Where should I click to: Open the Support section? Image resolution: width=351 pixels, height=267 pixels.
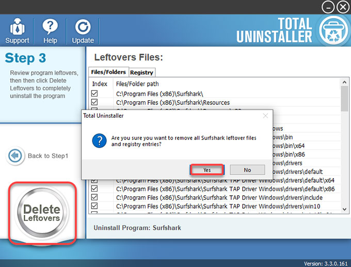pyautogui.click(x=17, y=31)
